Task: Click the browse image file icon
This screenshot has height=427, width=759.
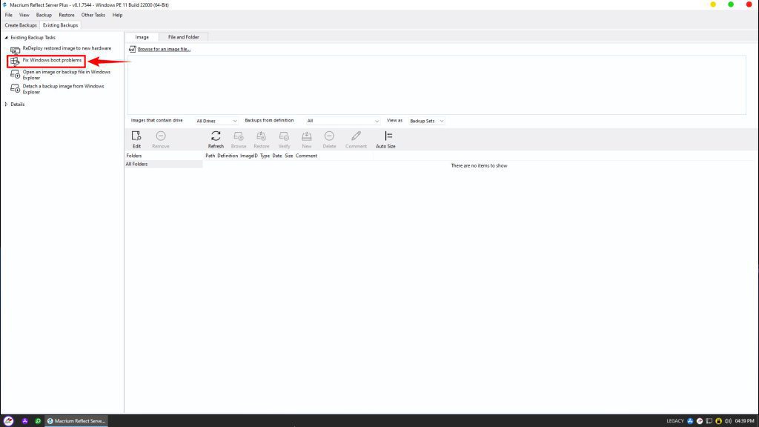Action: [x=132, y=49]
